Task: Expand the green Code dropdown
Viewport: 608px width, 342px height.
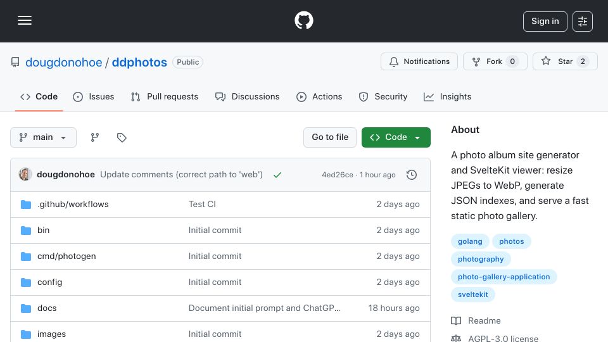Action: [396, 137]
